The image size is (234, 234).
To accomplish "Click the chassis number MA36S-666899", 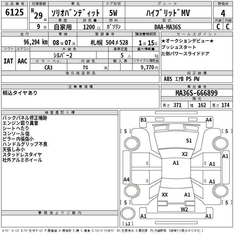I will [196, 93].
